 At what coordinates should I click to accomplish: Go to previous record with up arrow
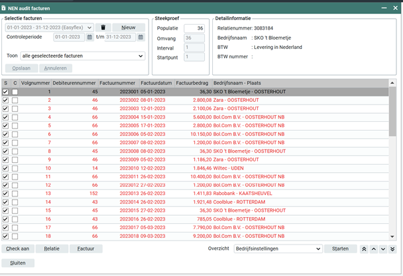point(373,249)
